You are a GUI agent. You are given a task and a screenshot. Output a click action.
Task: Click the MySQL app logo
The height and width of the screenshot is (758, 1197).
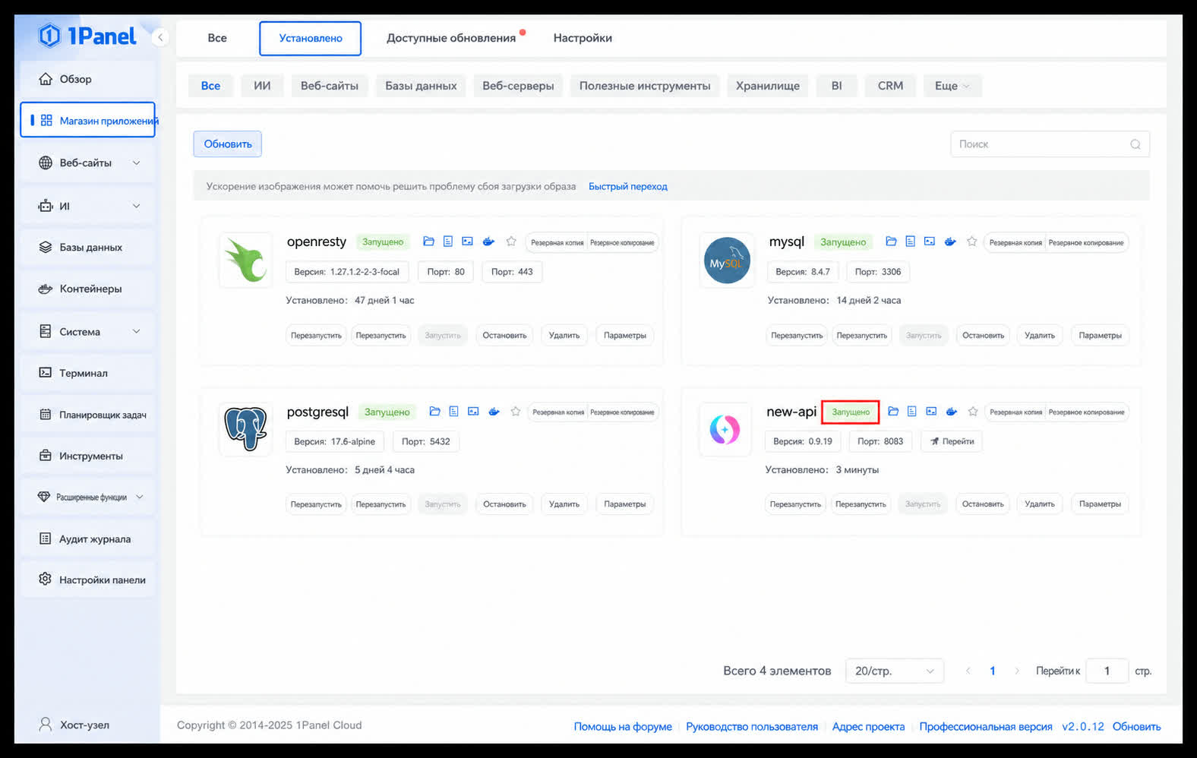[727, 260]
